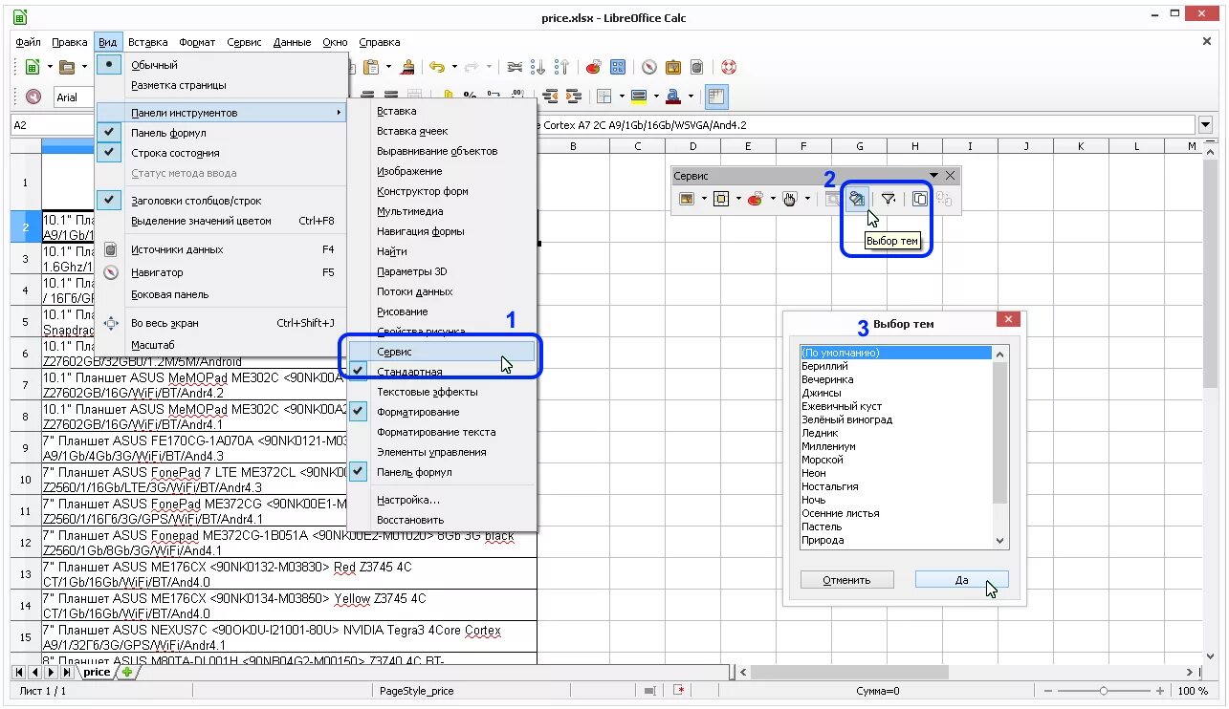
Task: Open the image icon dropdown in Сервис toolbar
Action: coord(703,199)
